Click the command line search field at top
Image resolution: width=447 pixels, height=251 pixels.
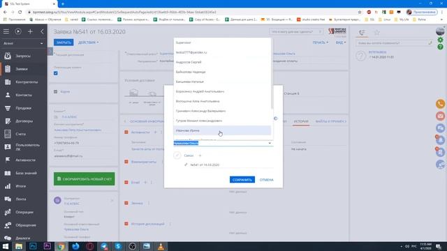(295, 31)
